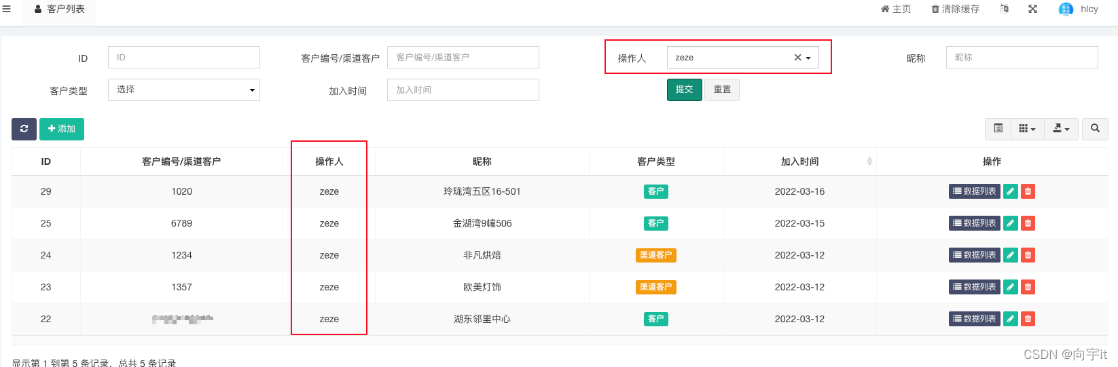1118x367 pixels.
Task: Open 数据列表 for row 1020
Action: click(974, 191)
